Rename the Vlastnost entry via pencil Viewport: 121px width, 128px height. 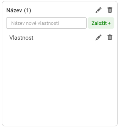point(98,37)
